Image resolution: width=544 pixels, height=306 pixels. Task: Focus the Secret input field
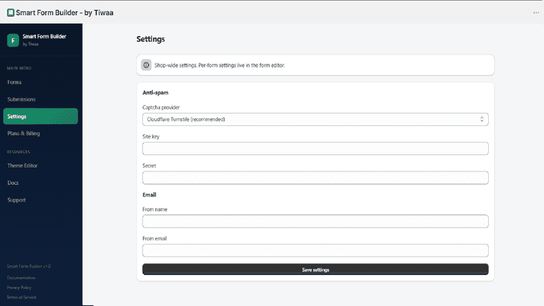(315, 178)
